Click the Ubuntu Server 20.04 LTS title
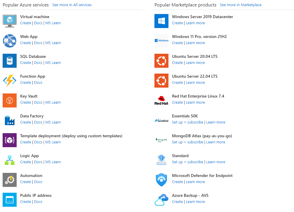The image size is (294, 212). point(195,56)
